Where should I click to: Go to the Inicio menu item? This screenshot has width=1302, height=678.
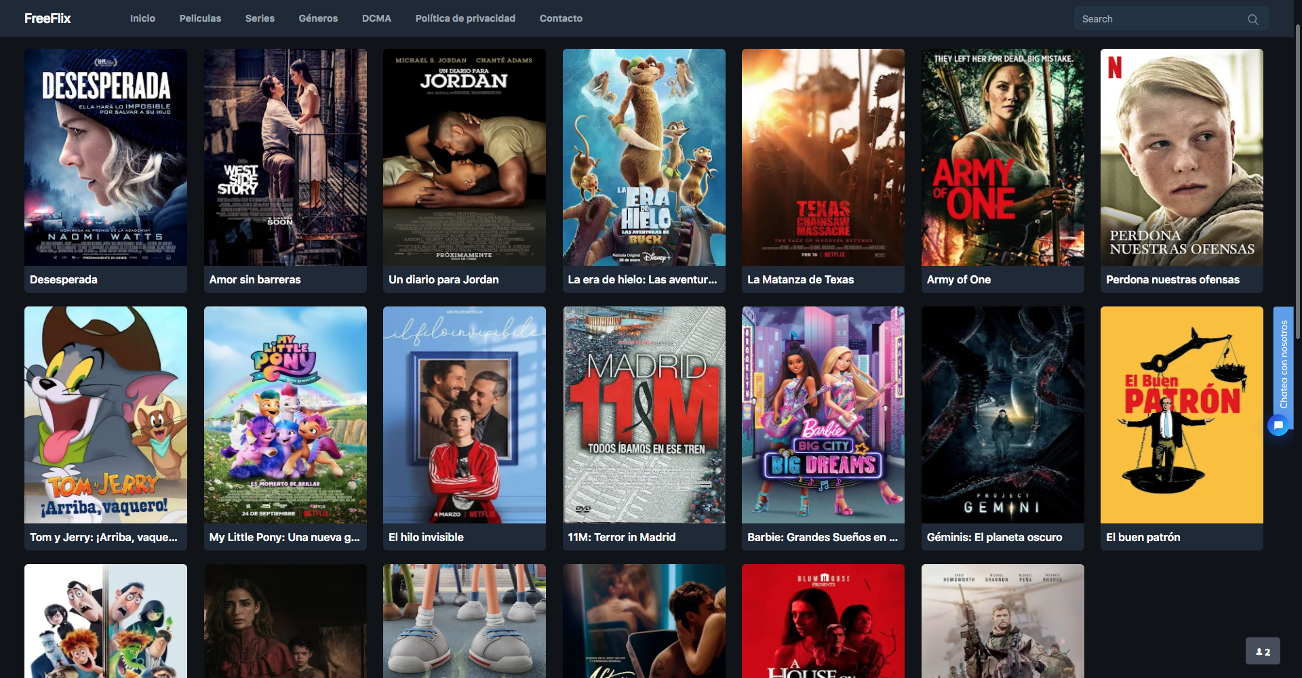(142, 18)
